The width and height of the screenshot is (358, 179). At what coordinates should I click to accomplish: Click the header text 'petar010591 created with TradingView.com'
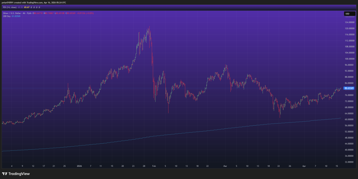click(22, 2)
